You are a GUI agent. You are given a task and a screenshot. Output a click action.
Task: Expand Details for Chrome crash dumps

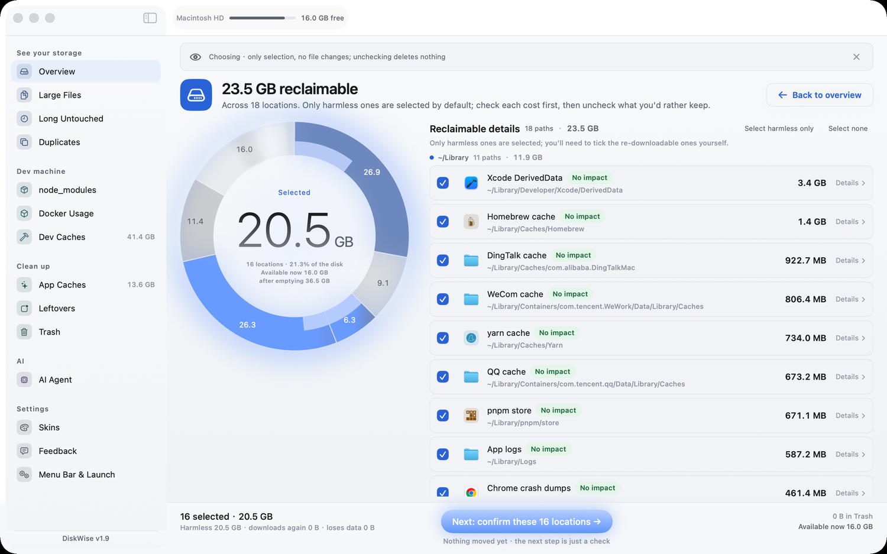pos(850,493)
